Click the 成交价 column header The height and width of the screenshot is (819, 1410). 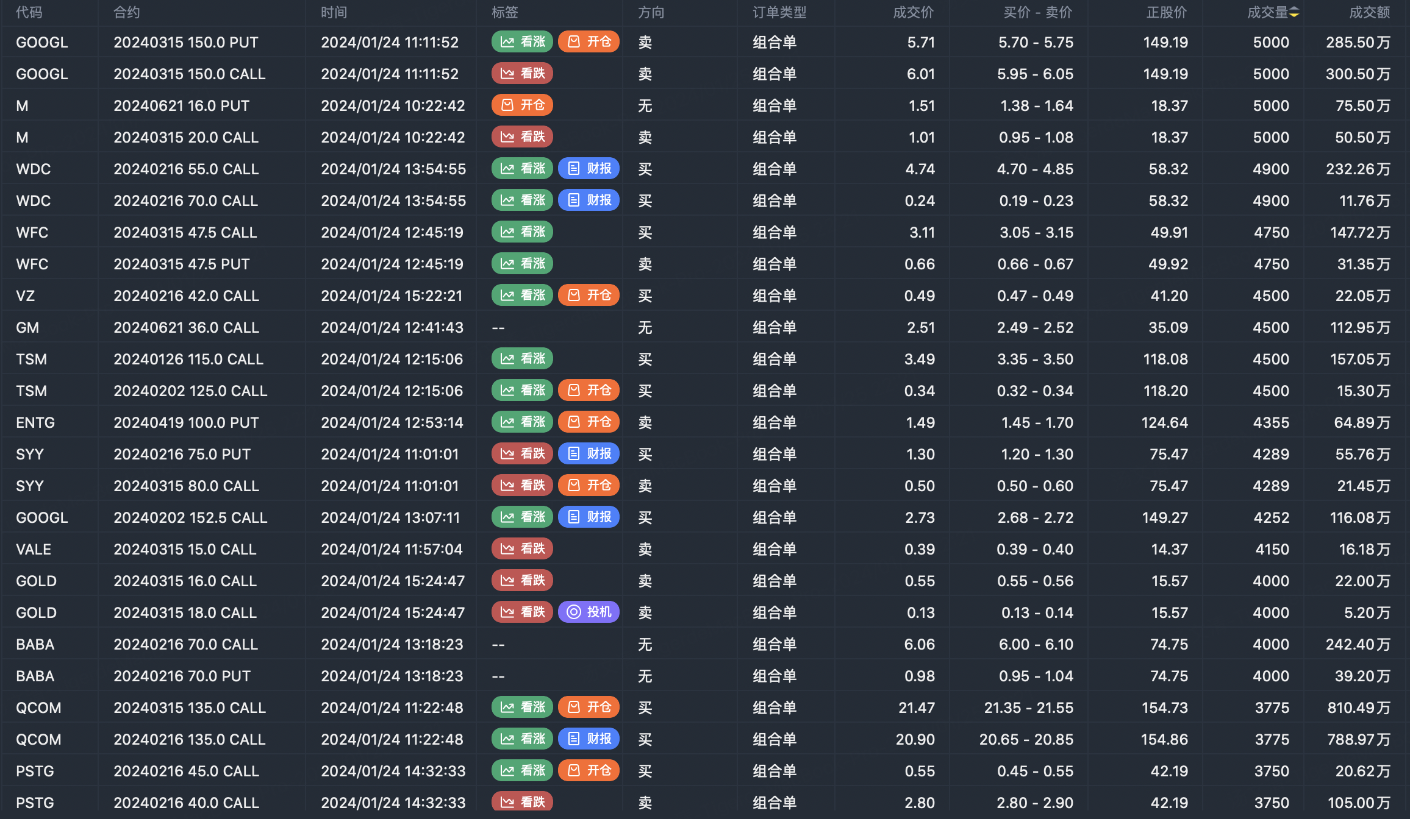(x=913, y=13)
